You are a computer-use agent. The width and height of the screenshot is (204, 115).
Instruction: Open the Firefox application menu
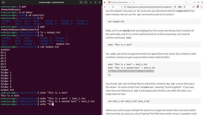coord(201,7)
